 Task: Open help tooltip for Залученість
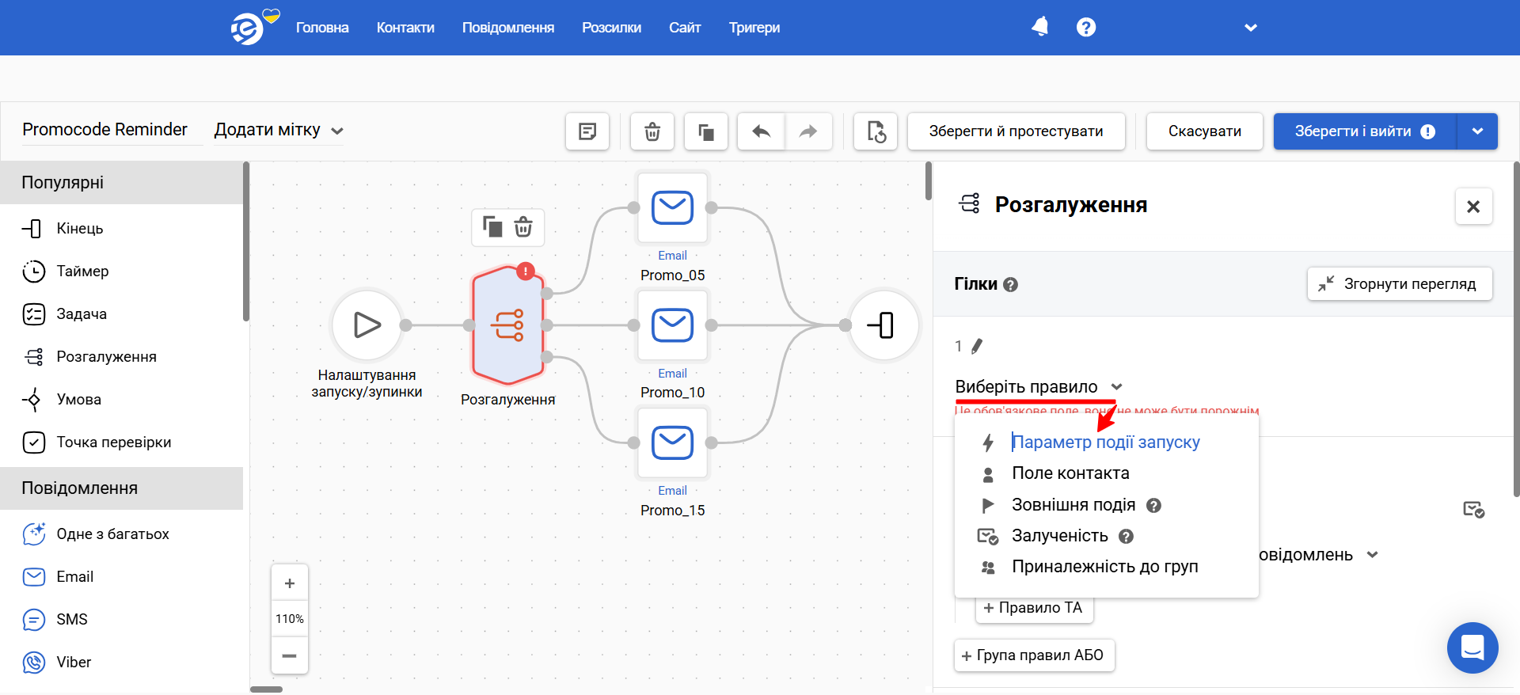(x=1127, y=536)
